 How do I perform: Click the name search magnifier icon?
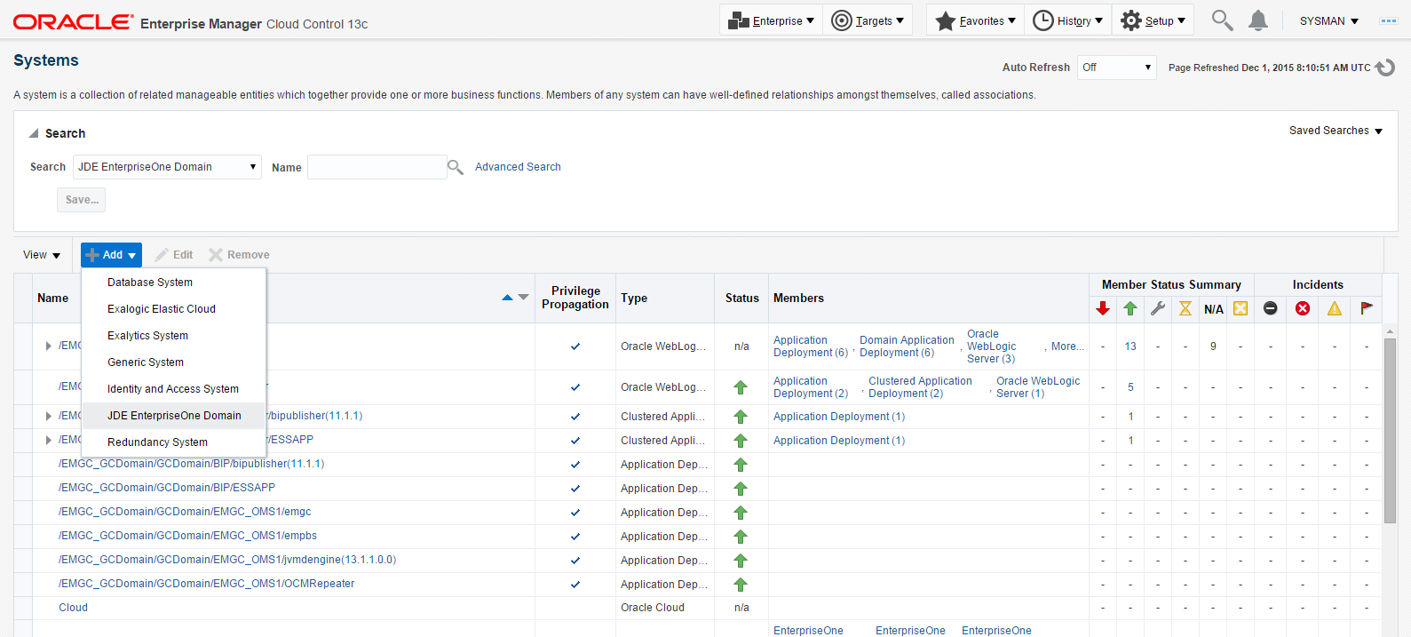(456, 167)
